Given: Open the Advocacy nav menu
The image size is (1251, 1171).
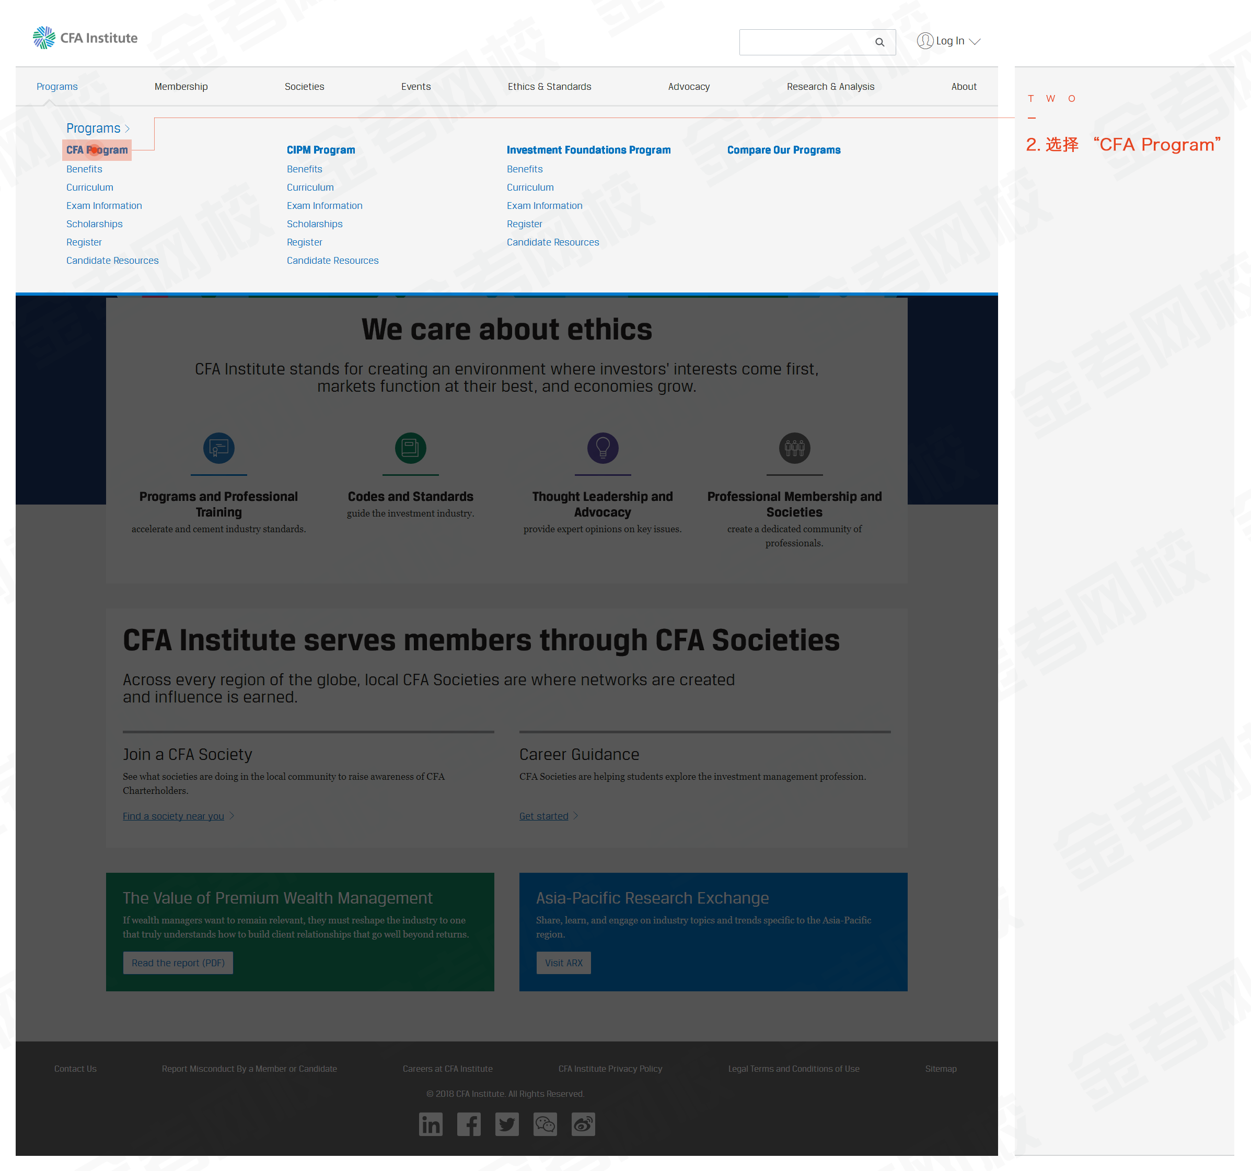Looking at the screenshot, I should pos(689,86).
